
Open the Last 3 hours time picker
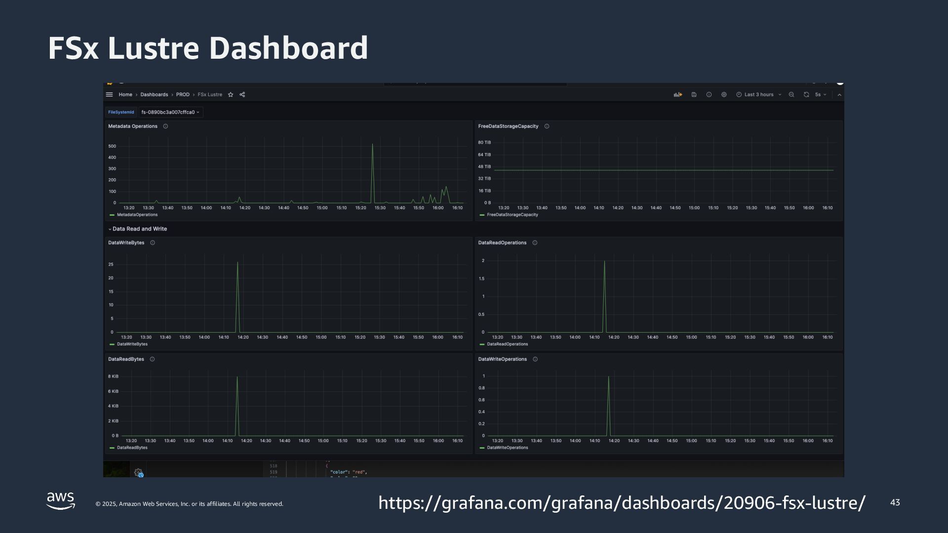(758, 95)
